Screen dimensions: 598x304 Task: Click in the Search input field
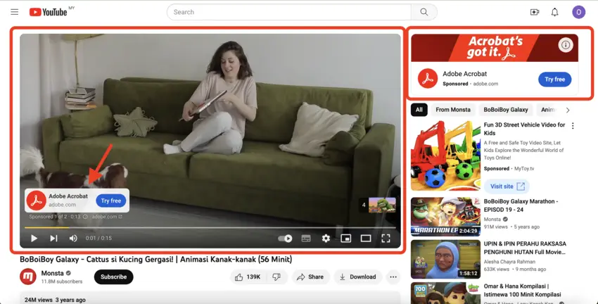[289, 12]
